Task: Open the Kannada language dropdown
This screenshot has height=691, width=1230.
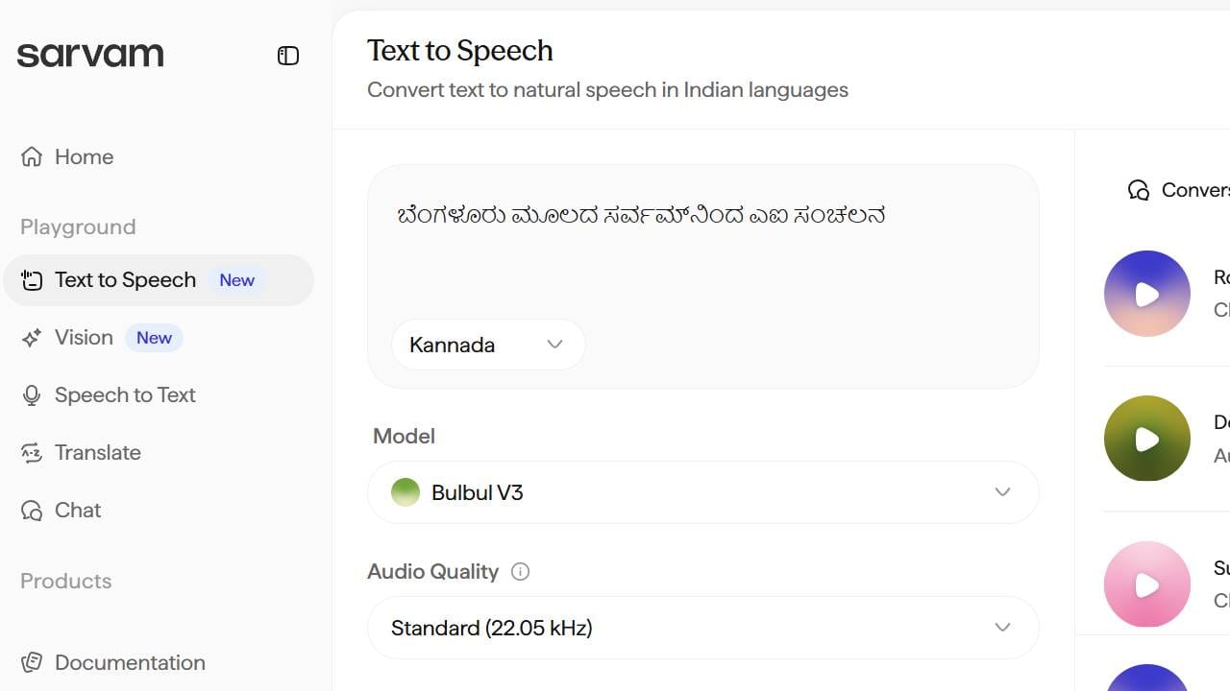Action: pyautogui.click(x=487, y=345)
